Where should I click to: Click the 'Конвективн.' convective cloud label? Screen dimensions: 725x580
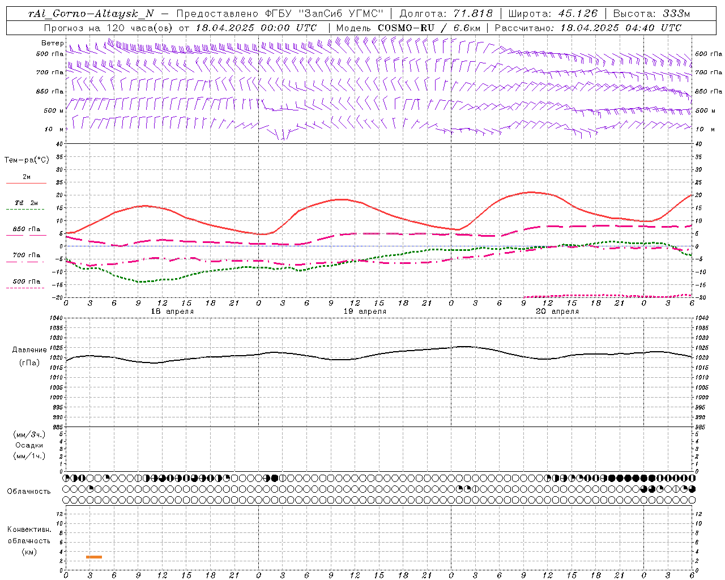point(29,530)
